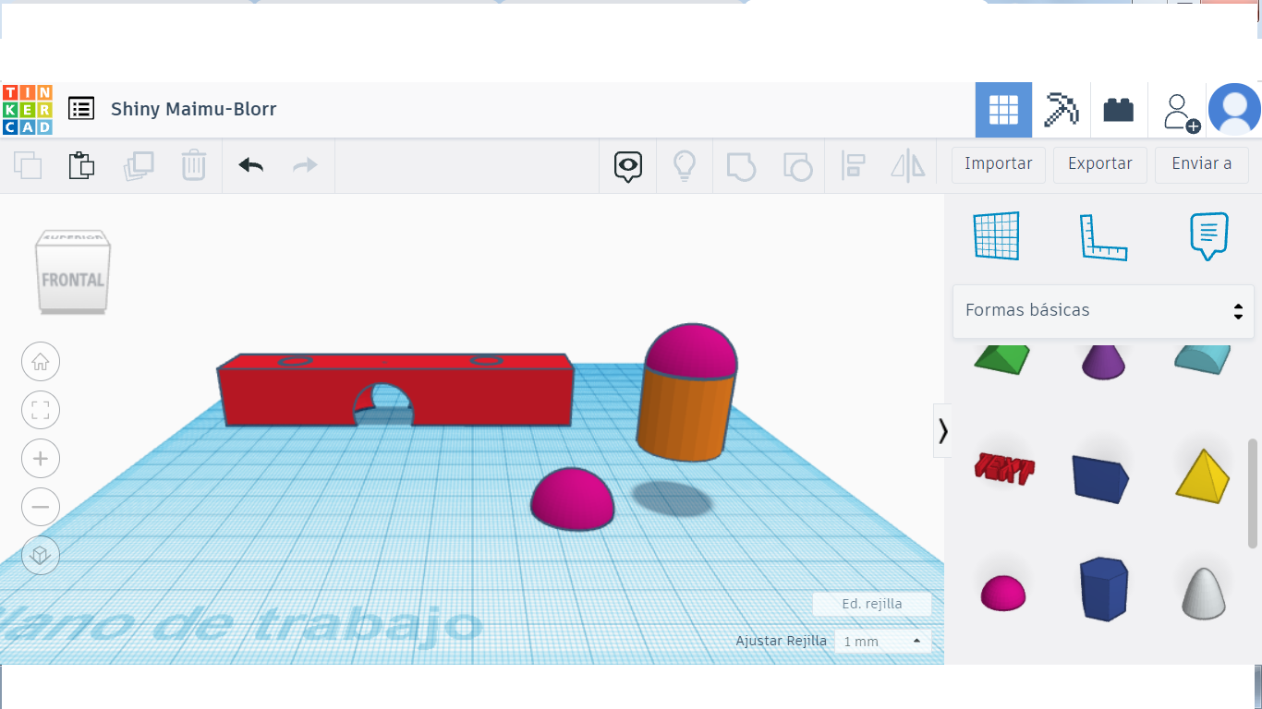Click the Paste clipboard icon

tap(82, 165)
